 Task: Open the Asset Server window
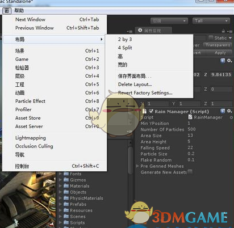point(55,126)
